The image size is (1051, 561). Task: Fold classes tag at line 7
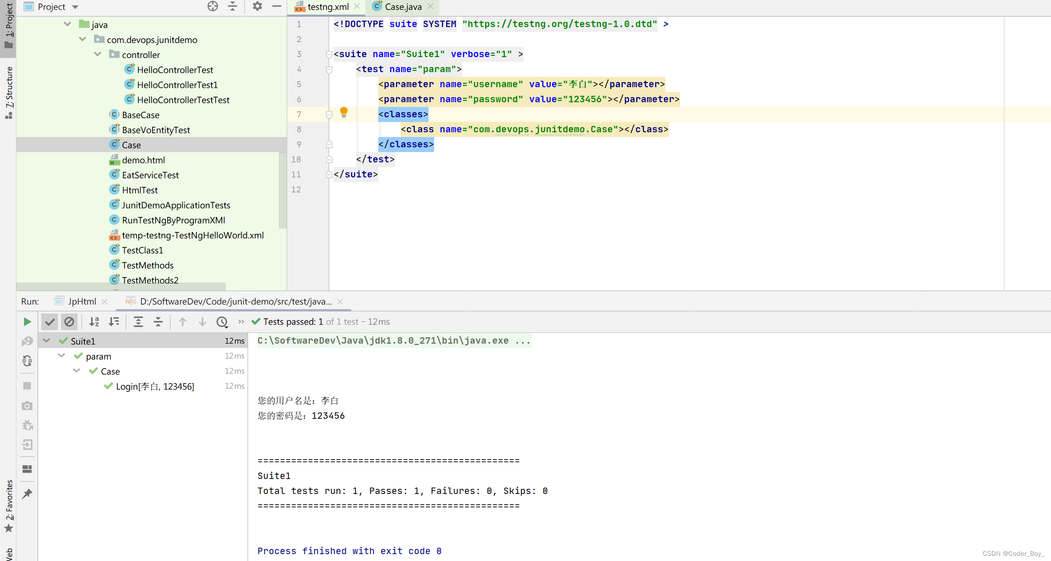click(329, 114)
